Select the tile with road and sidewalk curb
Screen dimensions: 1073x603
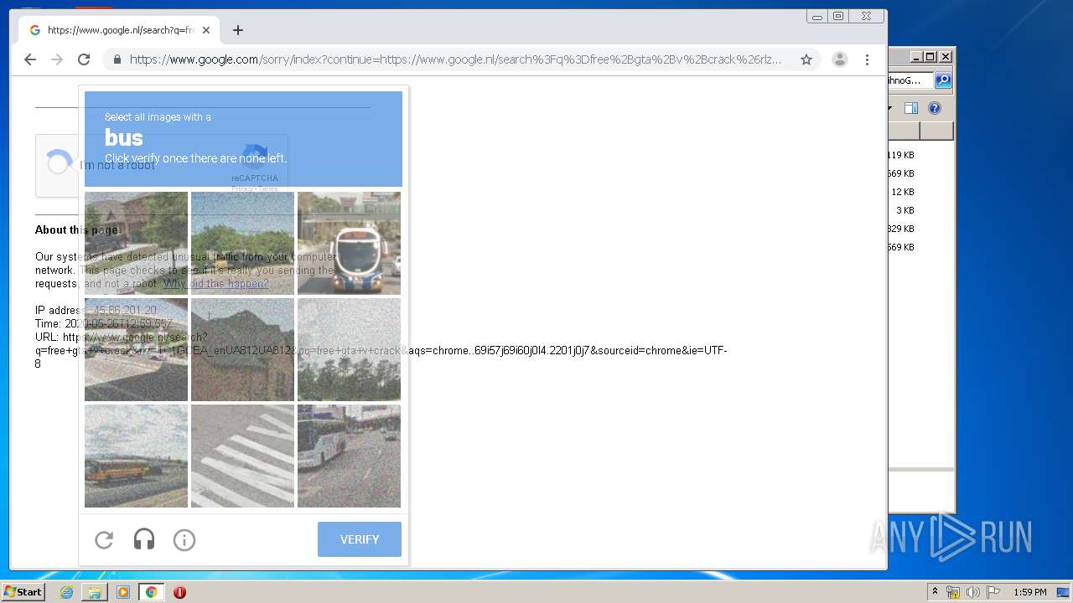click(136, 349)
